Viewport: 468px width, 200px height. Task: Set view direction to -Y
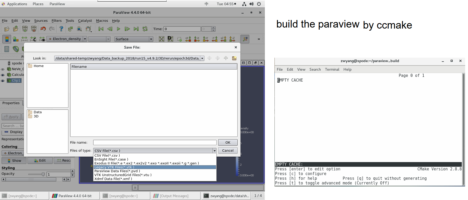pyautogui.click(x=215, y=39)
